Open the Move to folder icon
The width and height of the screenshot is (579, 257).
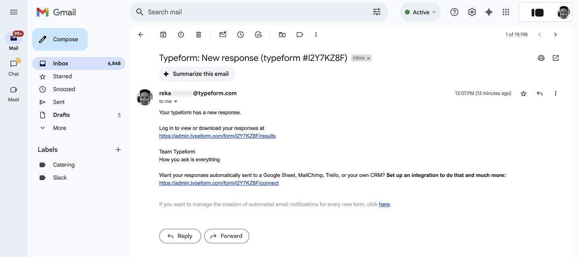(x=282, y=35)
